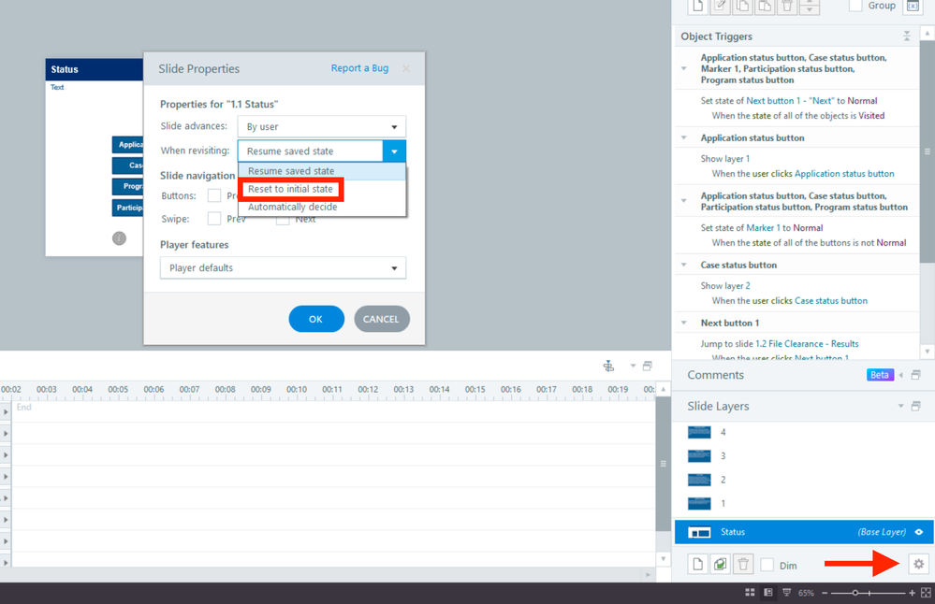Screen dimensions: 935x604
Task: Delete selected trigger with trash icon
Action: coord(787,6)
